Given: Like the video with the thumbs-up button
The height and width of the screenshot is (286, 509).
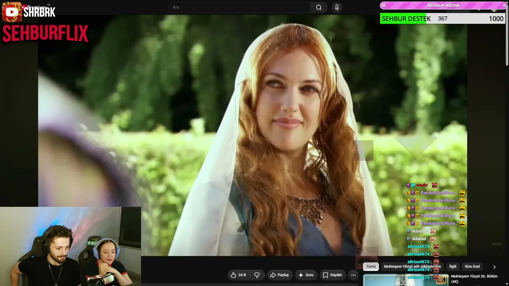Looking at the screenshot, I should (x=239, y=275).
